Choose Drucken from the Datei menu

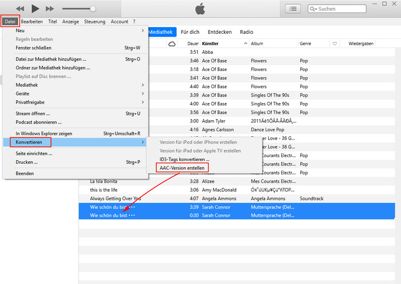[76, 162]
